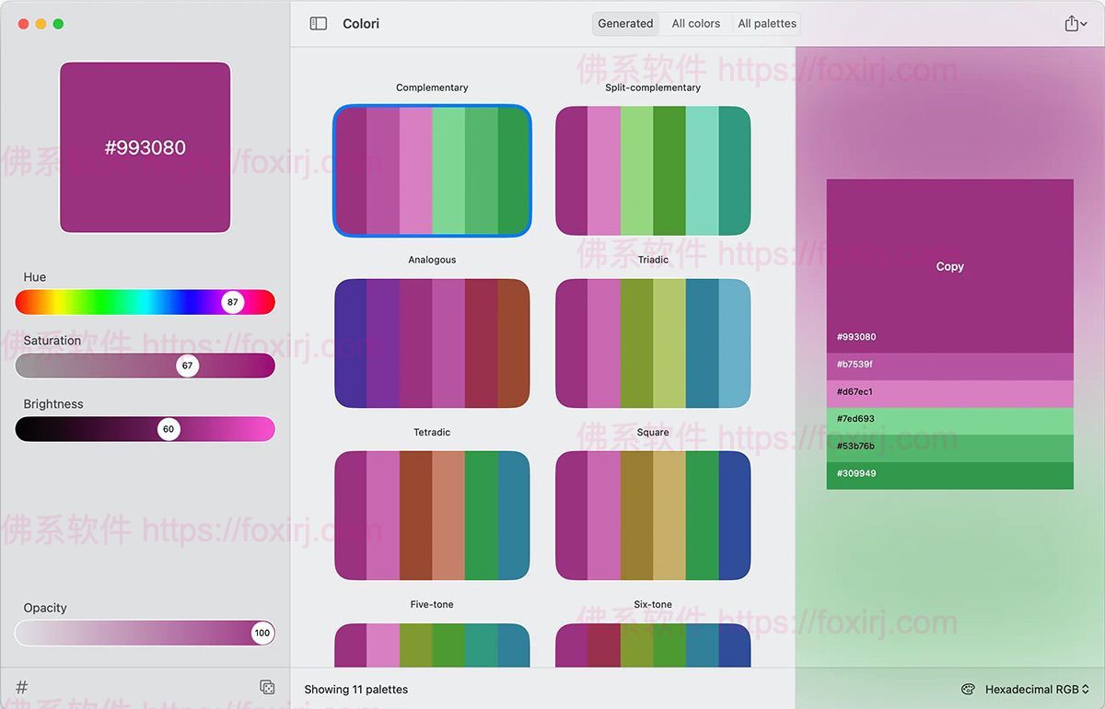Image resolution: width=1105 pixels, height=709 pixels.
Task: Click the palette icon next to Hexadecimal RGB
Action: [x=968, y=688]
